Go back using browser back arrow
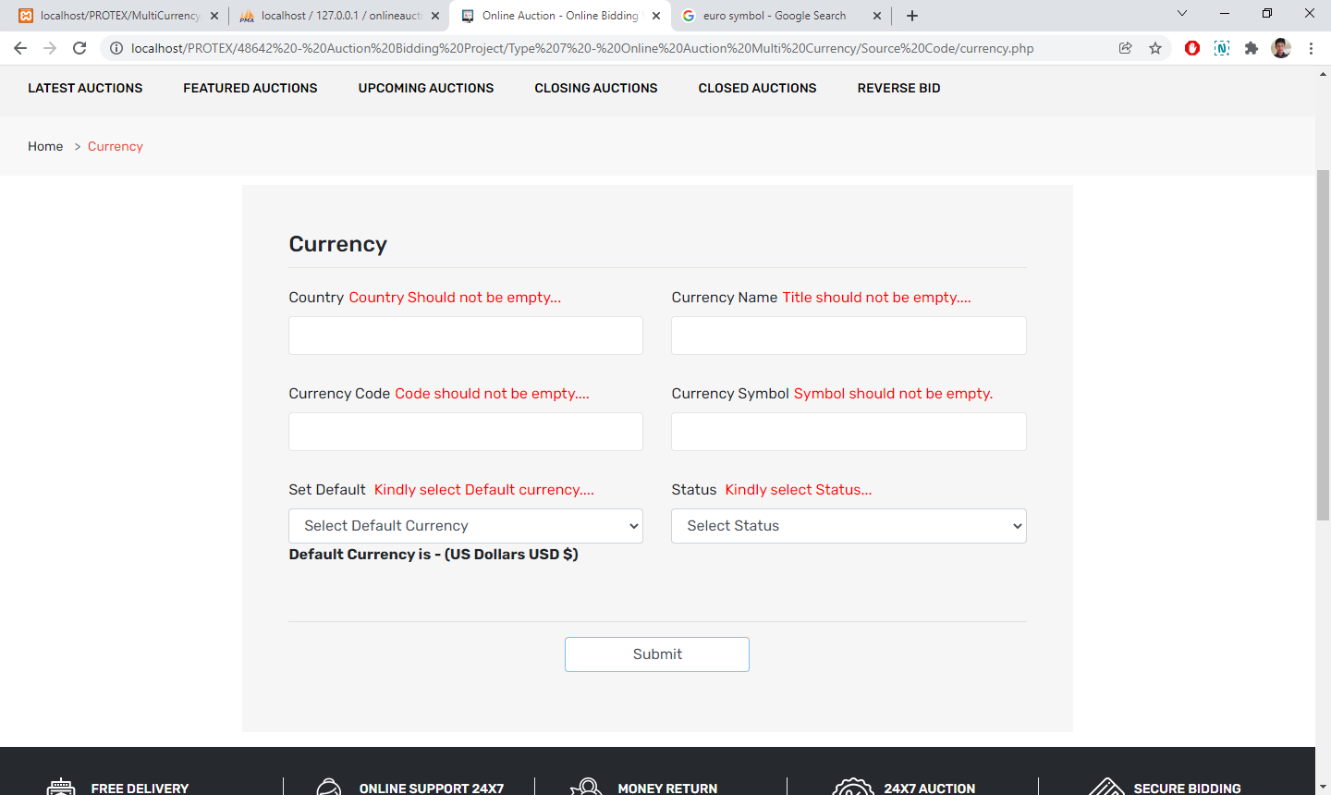The width and height of the screenshot is (1331, 795). (20, 48)
